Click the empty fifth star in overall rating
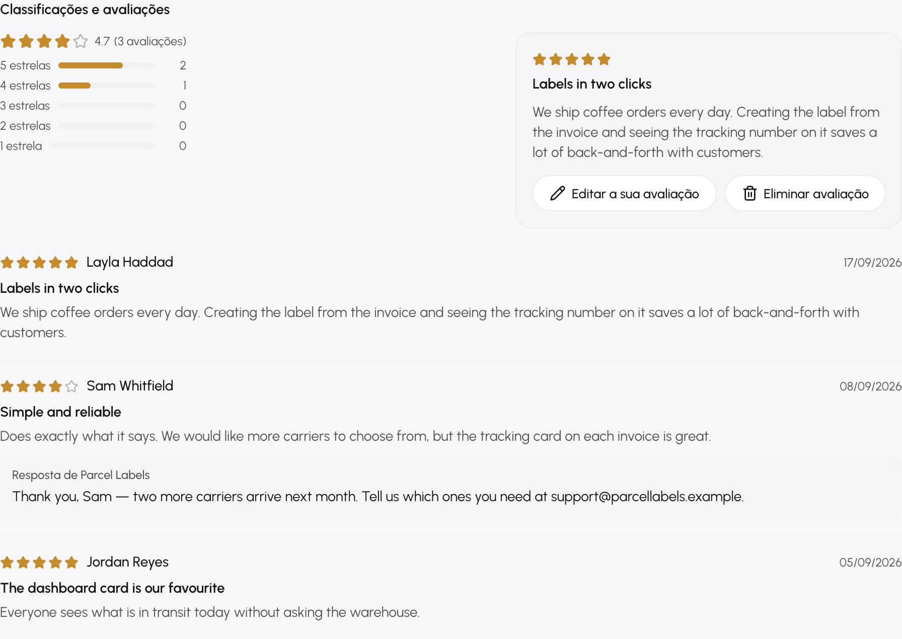 tap(81, 41)
